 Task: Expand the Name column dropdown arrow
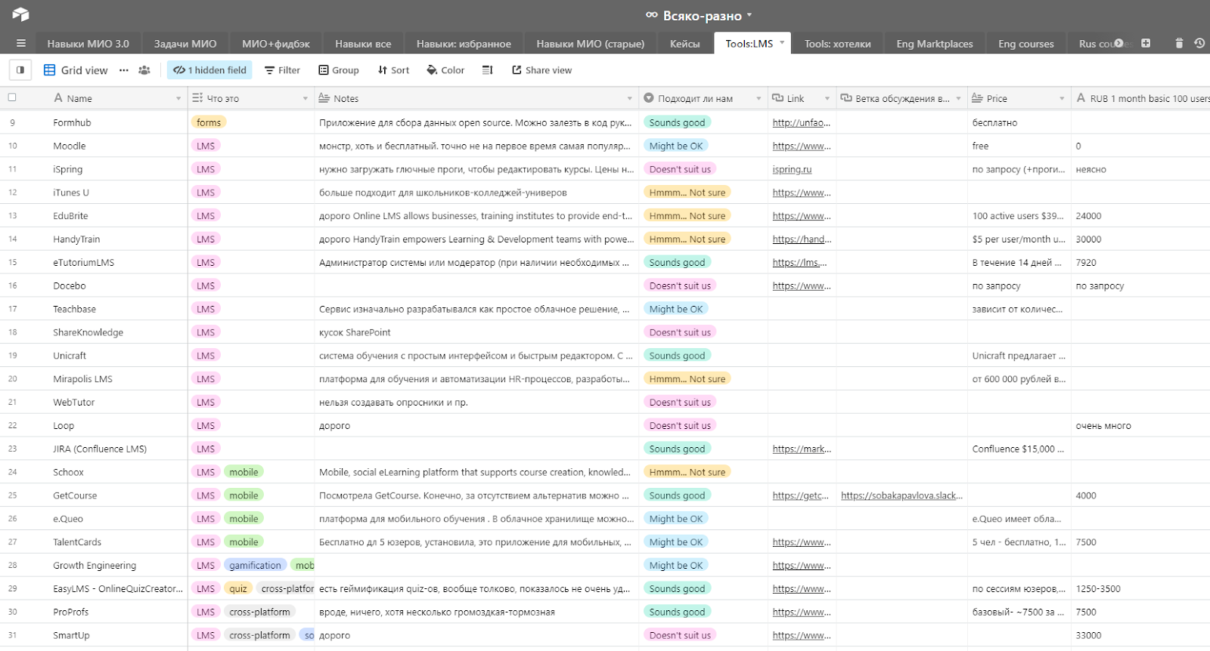click(178, 99)
